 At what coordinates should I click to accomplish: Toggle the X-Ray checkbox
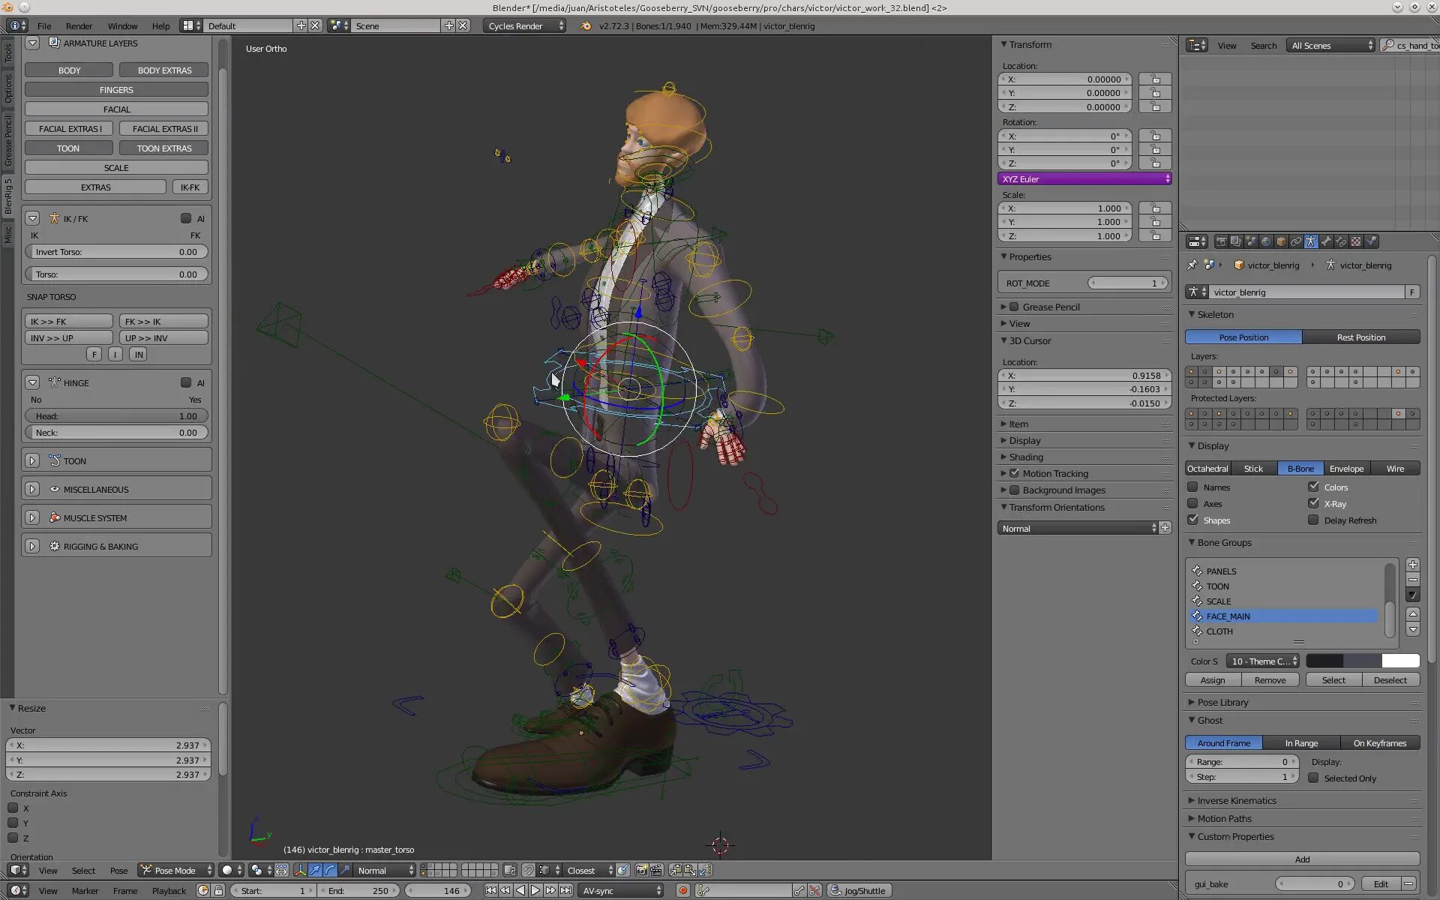pos(1313,503)
